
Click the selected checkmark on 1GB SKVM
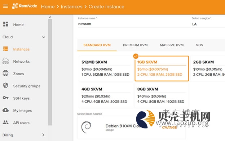(136, 56)
